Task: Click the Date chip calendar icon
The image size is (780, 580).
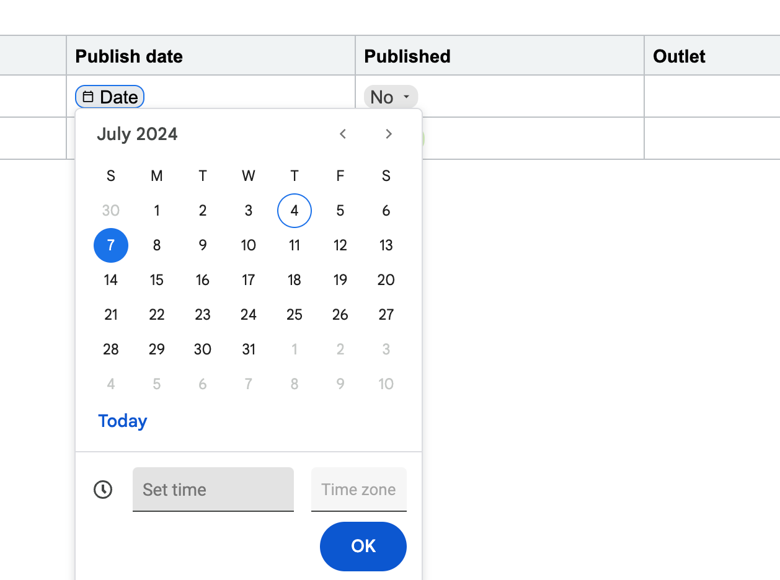Action: point(88,97)
